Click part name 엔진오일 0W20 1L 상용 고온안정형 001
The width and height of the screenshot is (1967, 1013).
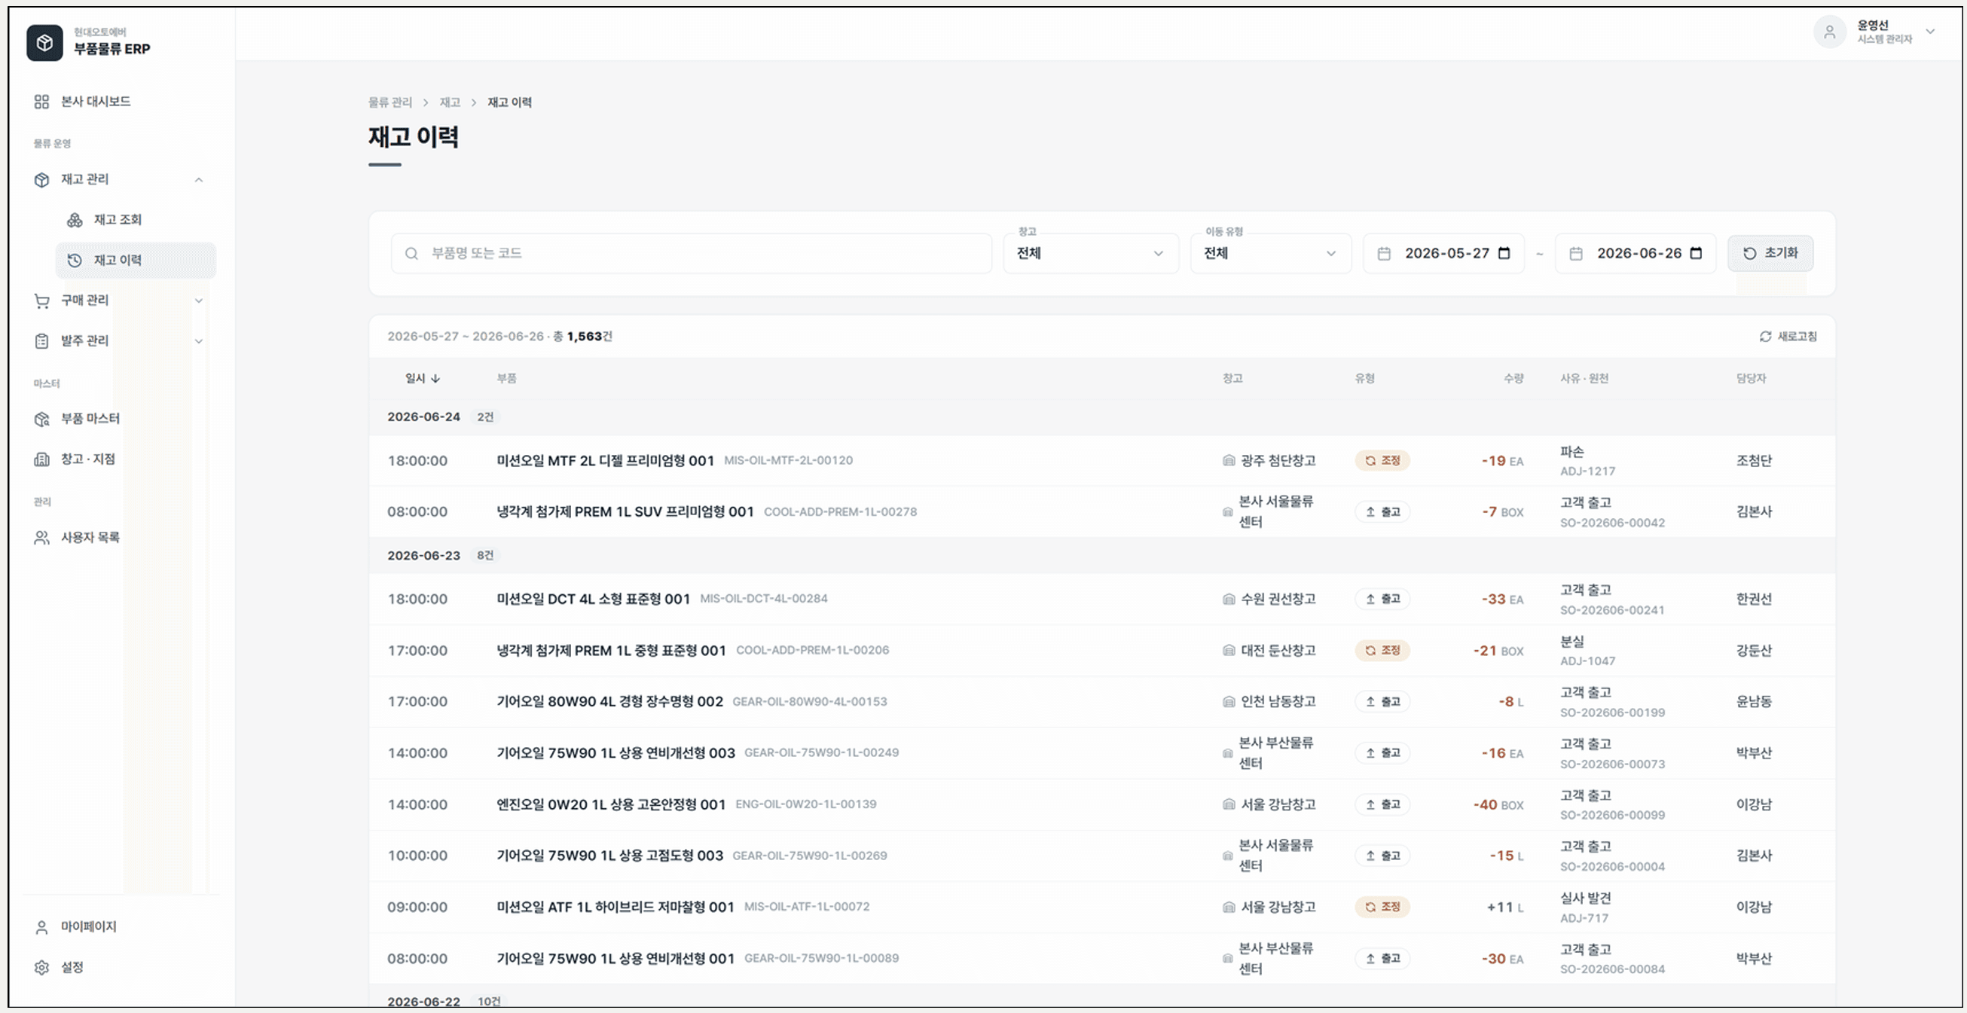pyautogui.click(x=611, y=804)
